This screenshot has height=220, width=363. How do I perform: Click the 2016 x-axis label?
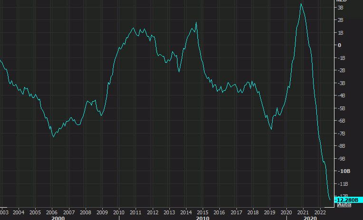pos(219,212)
